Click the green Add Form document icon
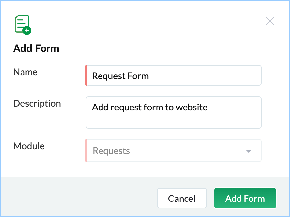Screen dimensions: 290x217 (x=21, y=23)
